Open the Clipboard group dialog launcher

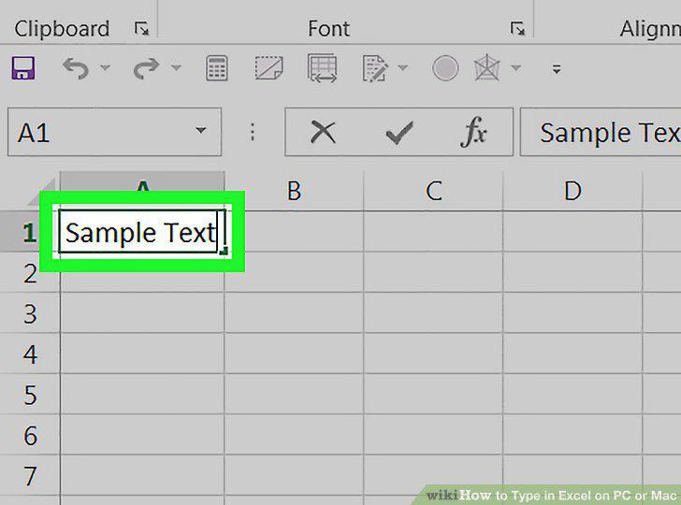pyautogui.click(x=141, y=29)
